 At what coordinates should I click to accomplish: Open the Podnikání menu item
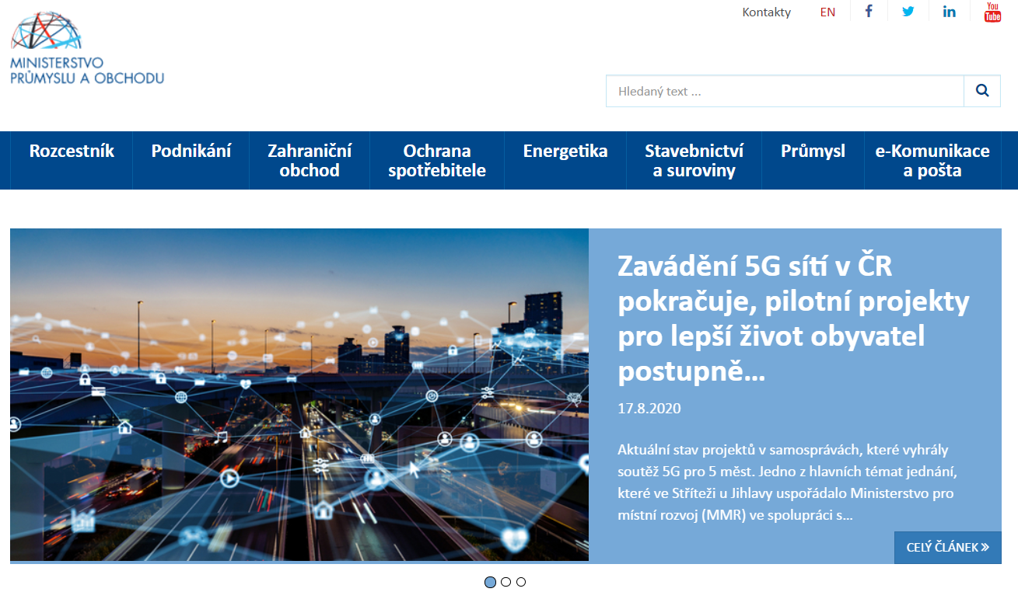[x=191, y=160]
